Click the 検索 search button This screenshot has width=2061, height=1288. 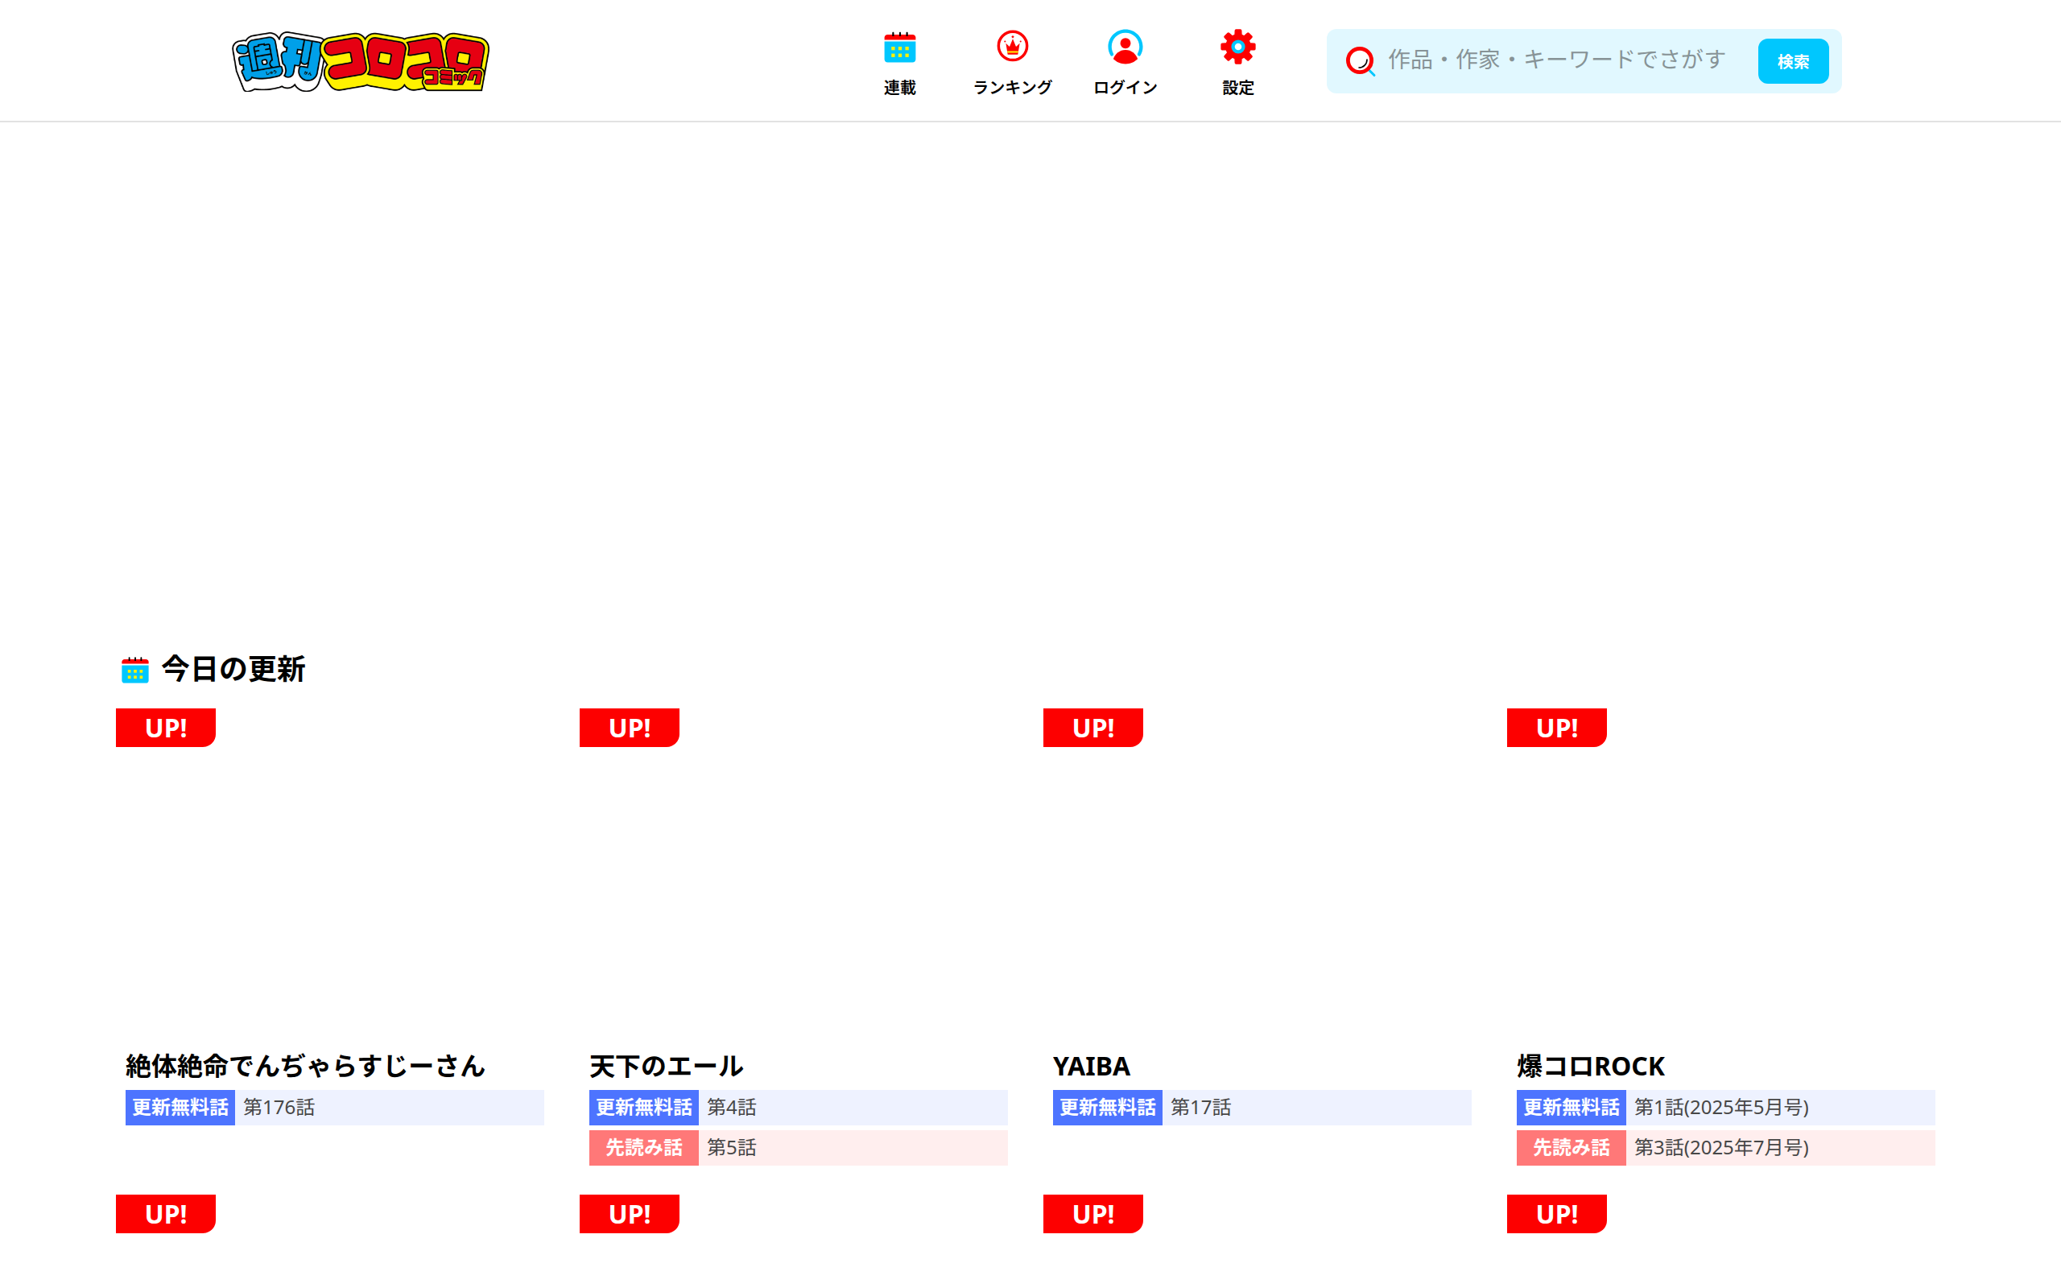click(1793, 61)
